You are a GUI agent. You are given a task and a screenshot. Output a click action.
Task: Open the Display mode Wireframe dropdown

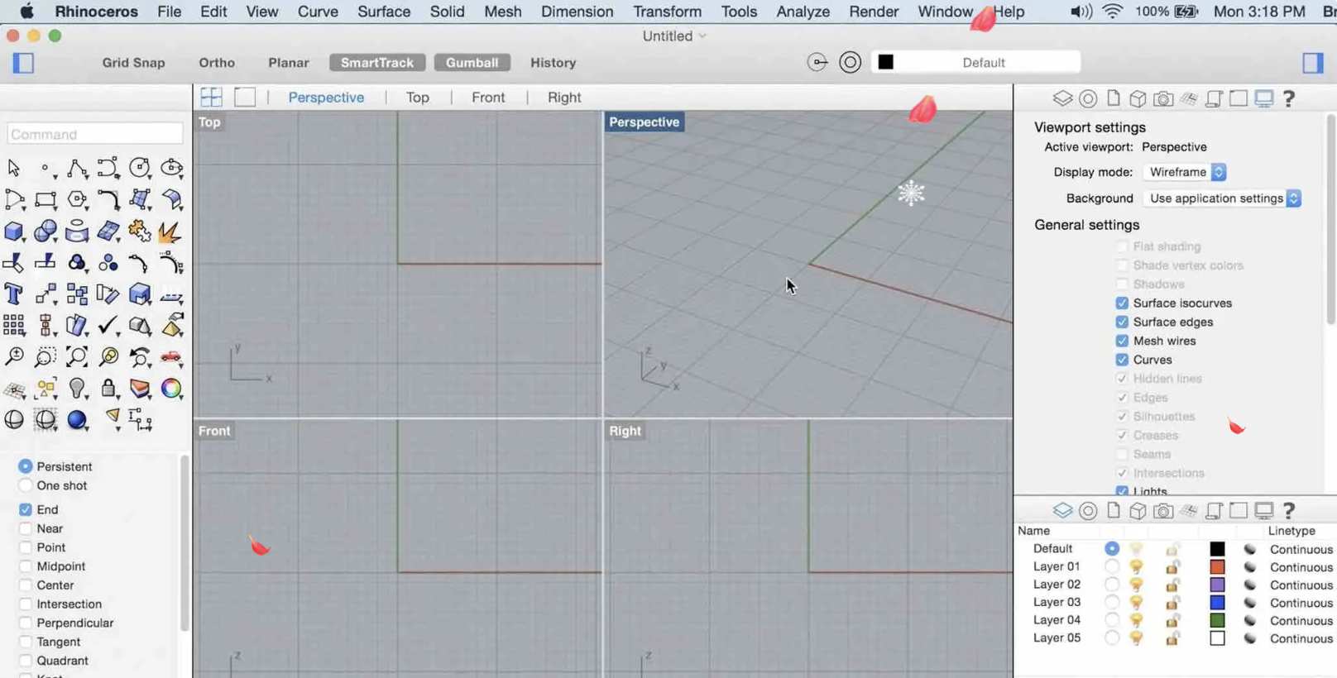coord(1186,172)
